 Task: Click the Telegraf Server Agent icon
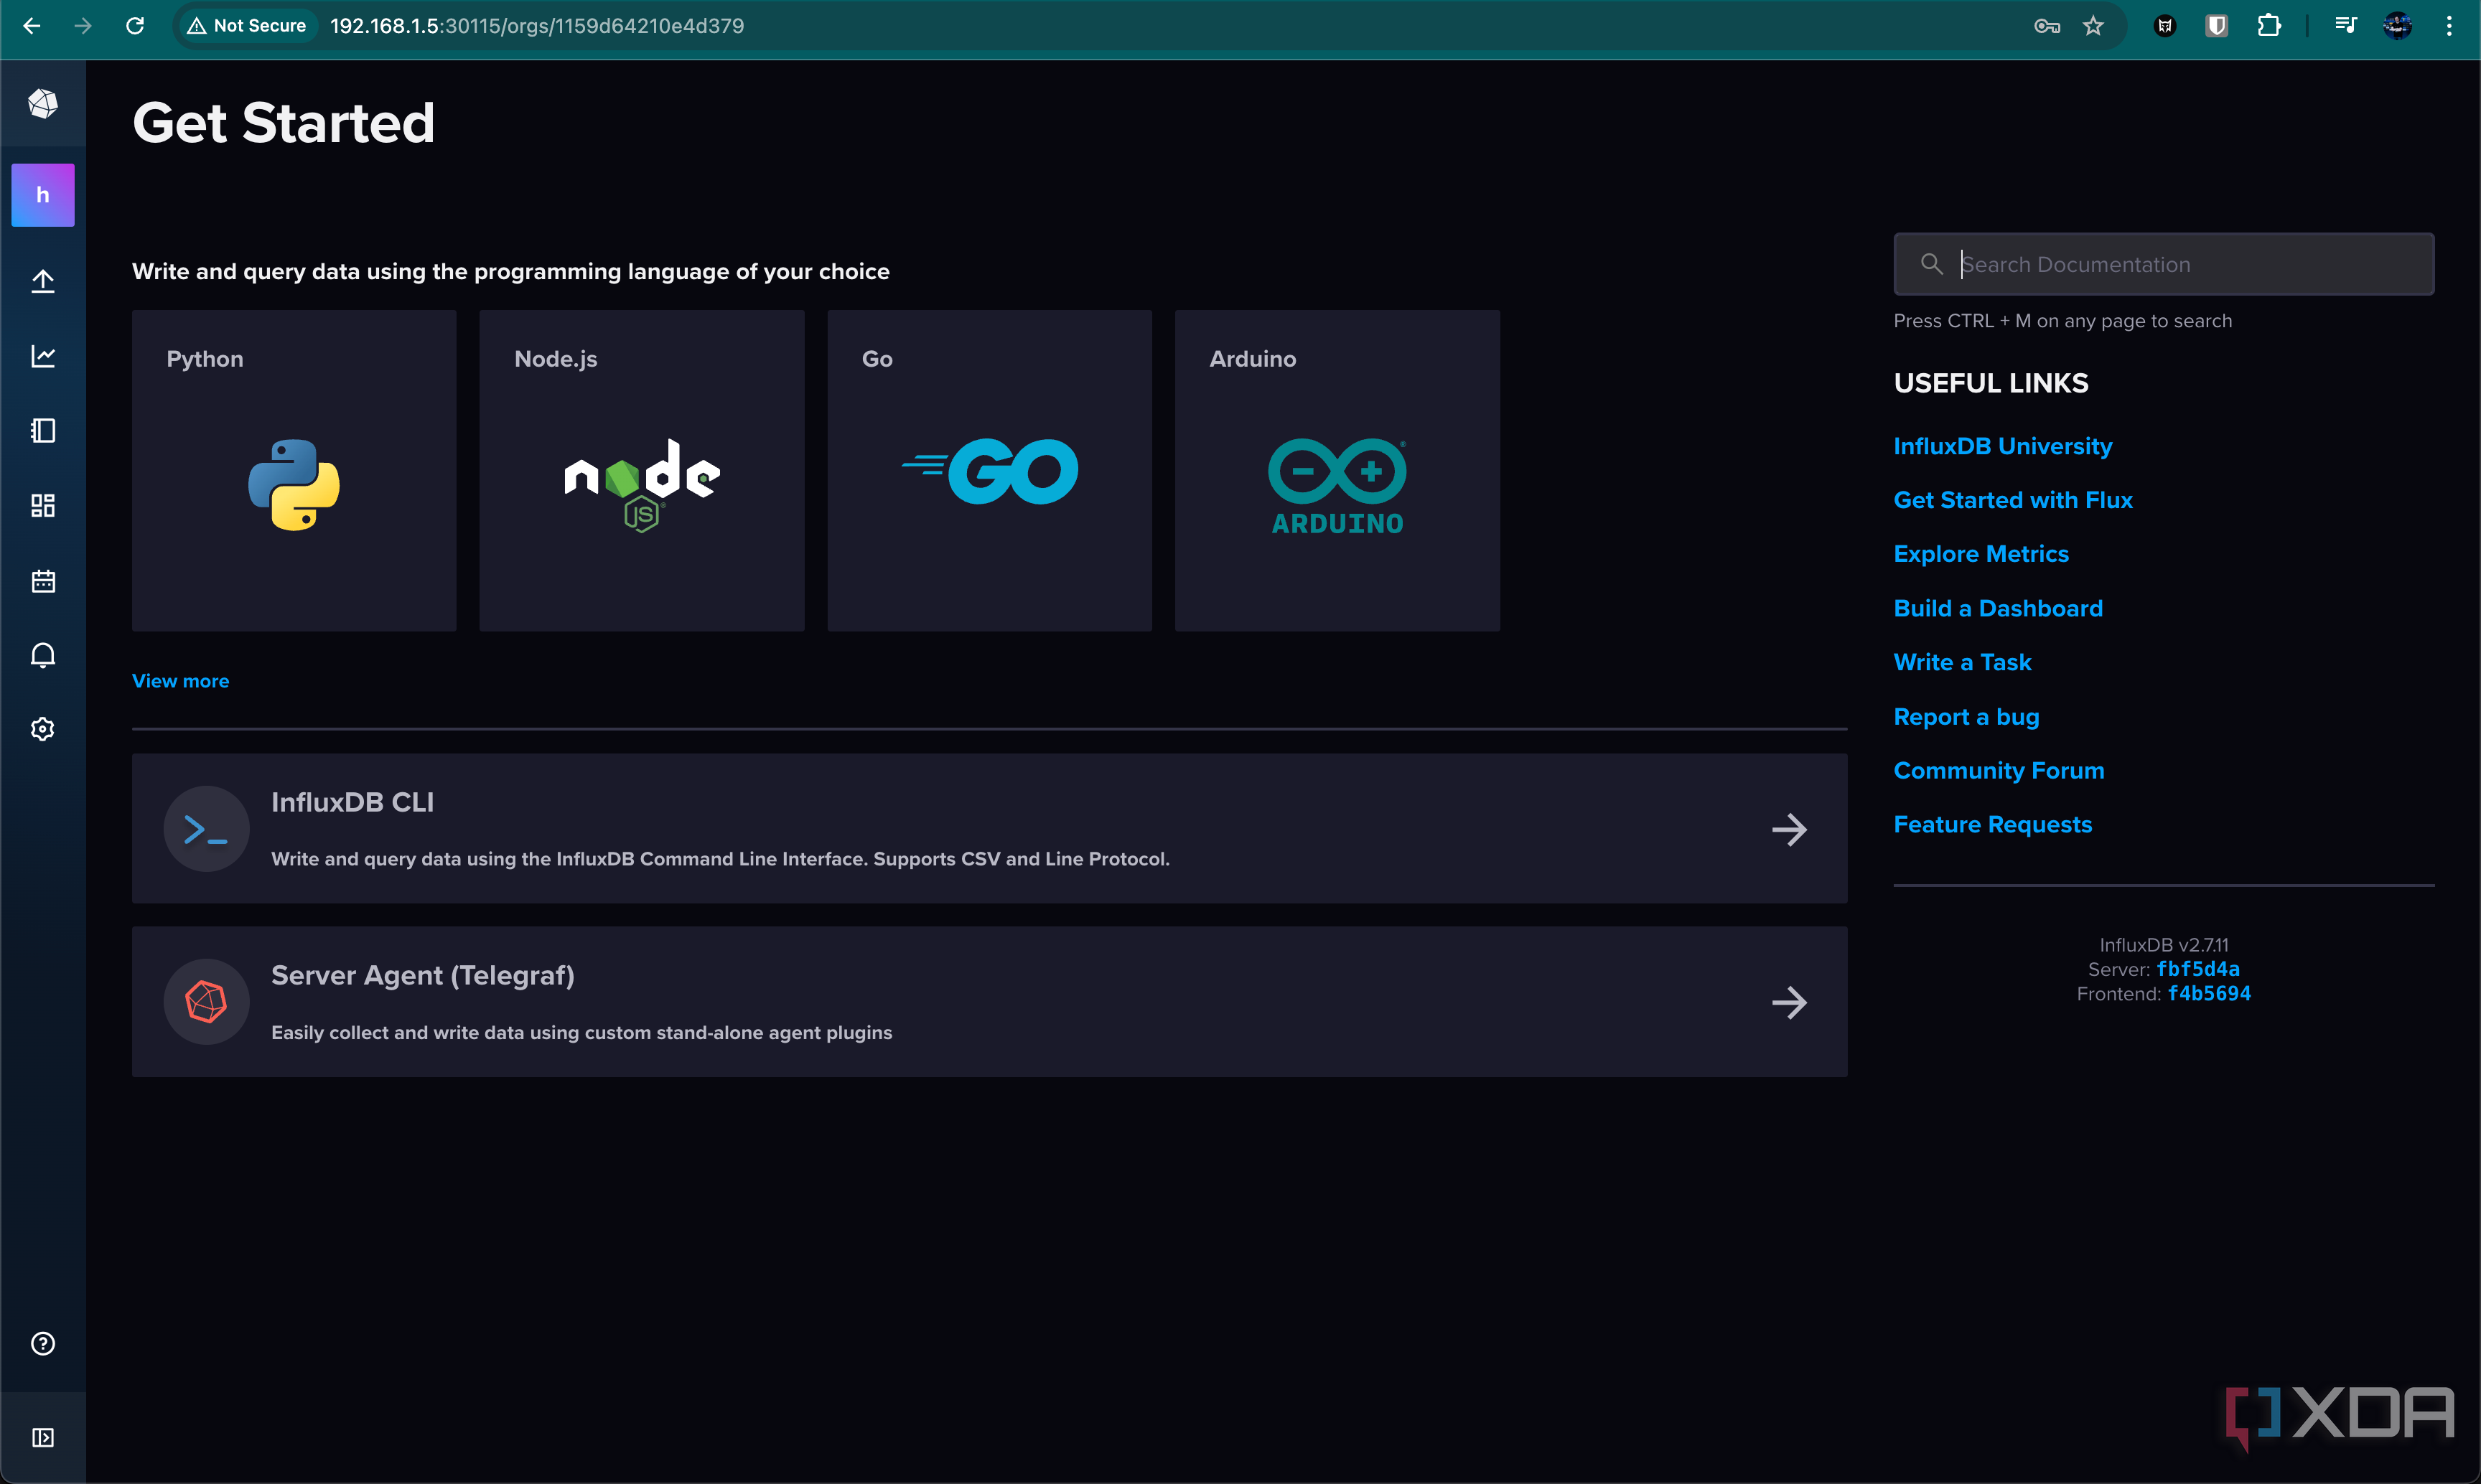coord(206,1002)
